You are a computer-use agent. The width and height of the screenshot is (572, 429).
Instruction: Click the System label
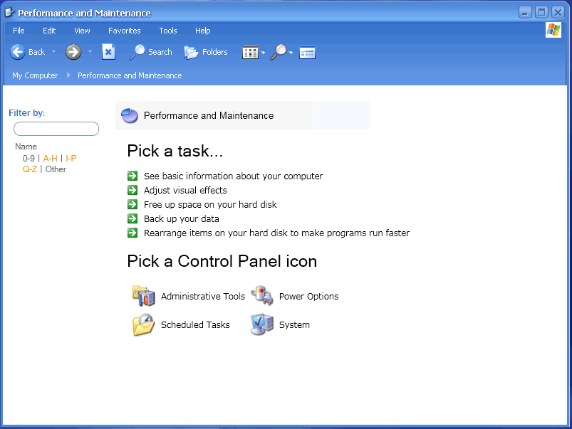pos(294,324)
